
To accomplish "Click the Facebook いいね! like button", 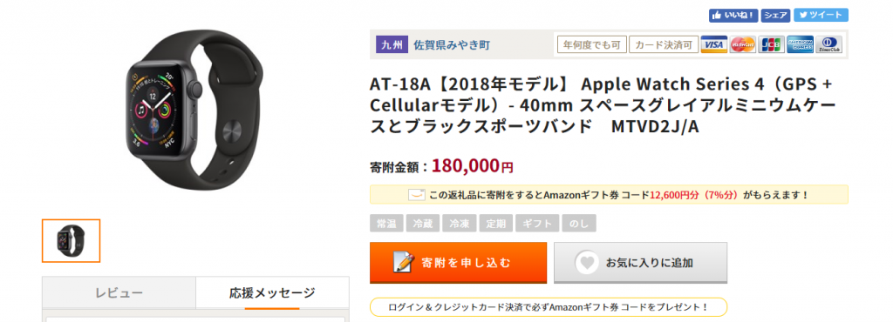I will pos(733,16).
